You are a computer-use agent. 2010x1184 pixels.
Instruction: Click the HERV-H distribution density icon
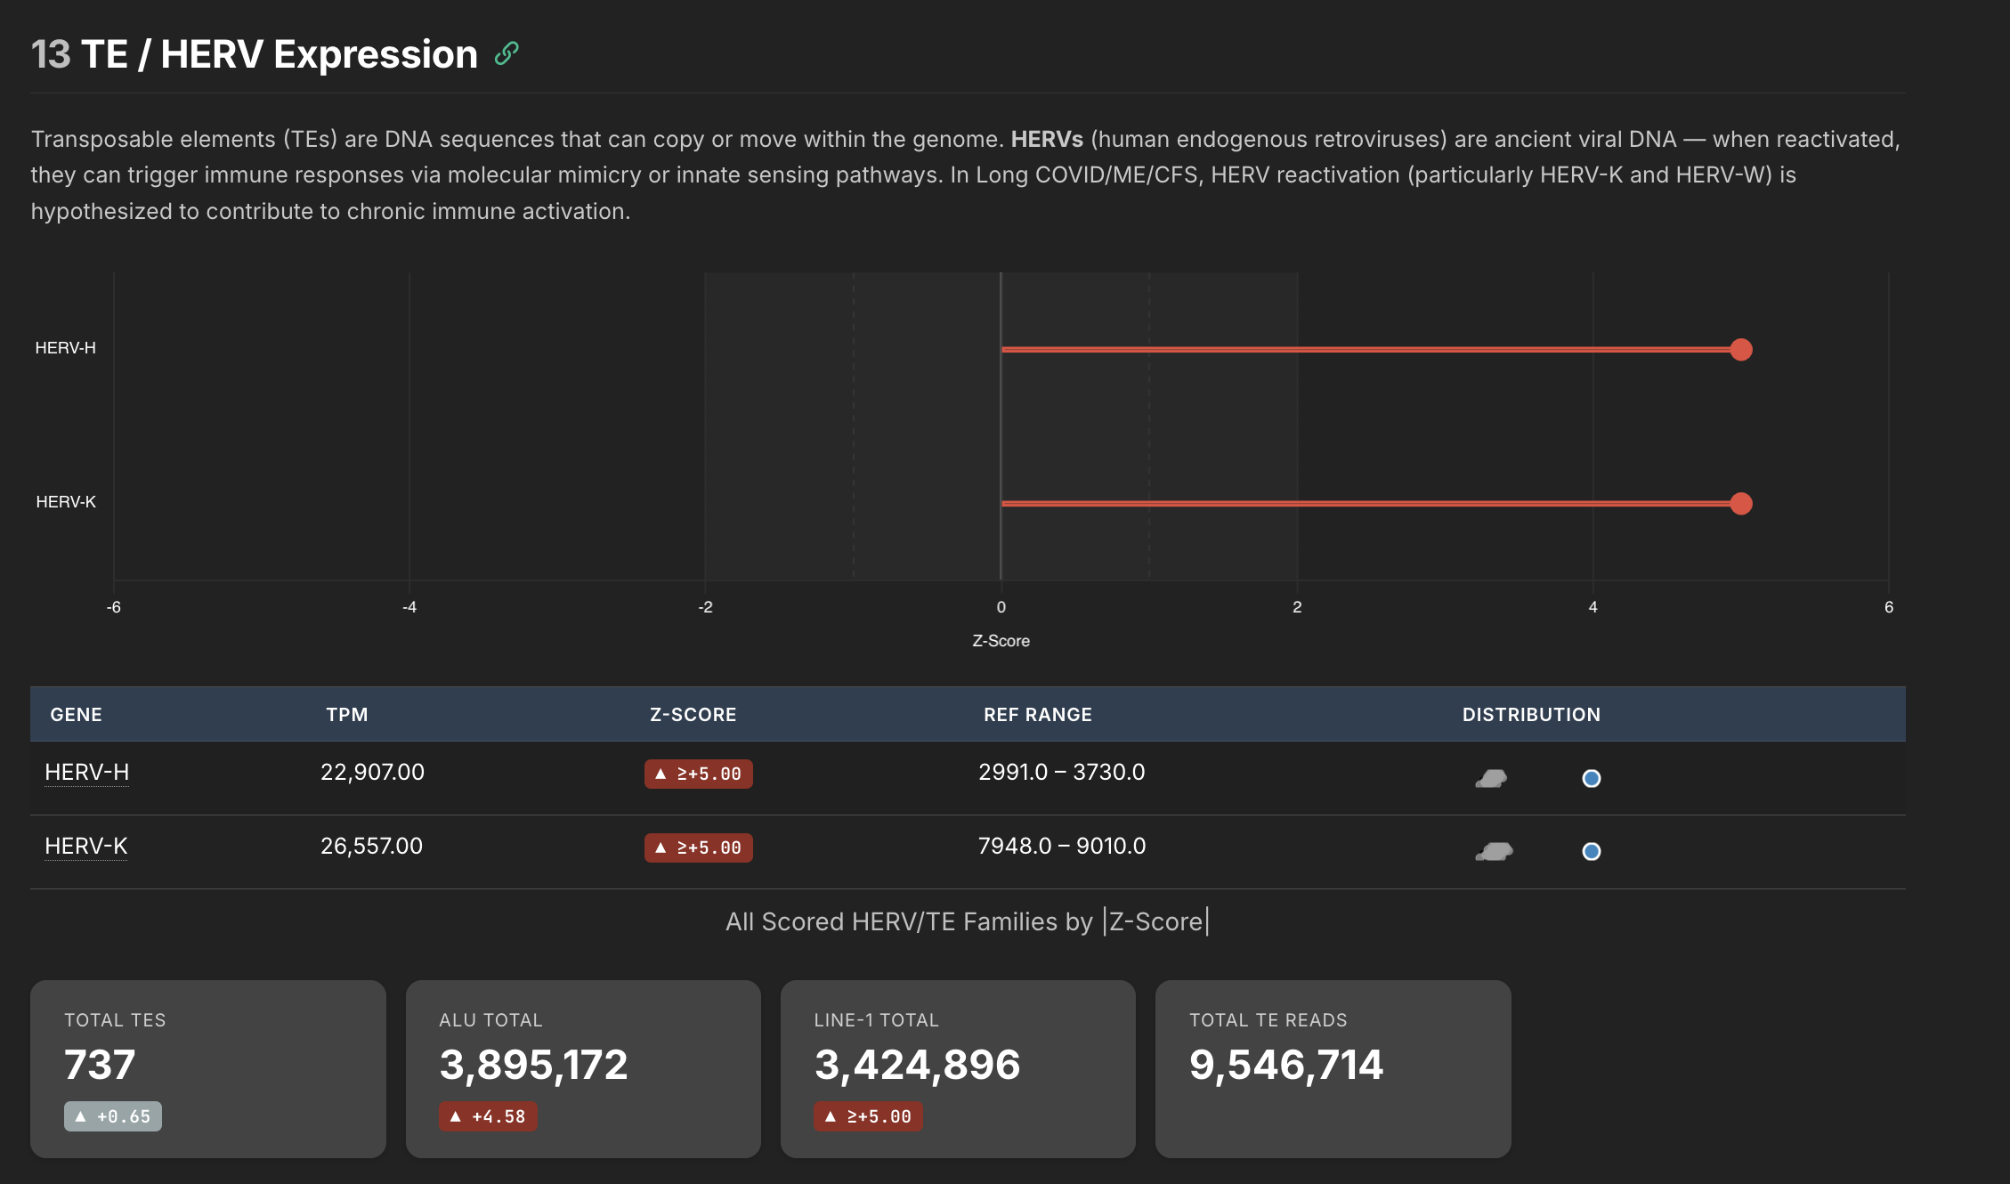click(1491, 779)
